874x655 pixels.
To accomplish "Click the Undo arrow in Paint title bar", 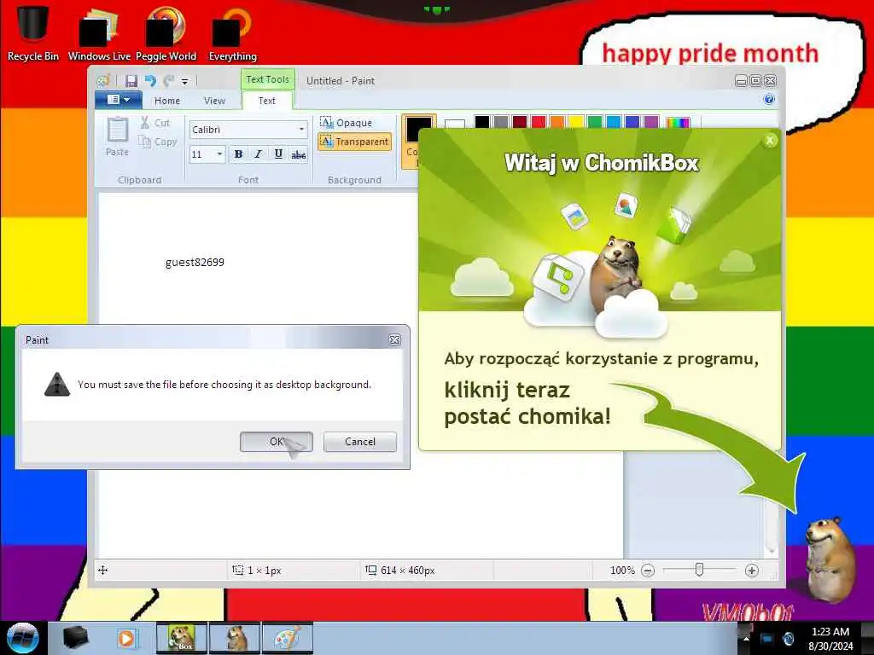I will tap(150, 81).
